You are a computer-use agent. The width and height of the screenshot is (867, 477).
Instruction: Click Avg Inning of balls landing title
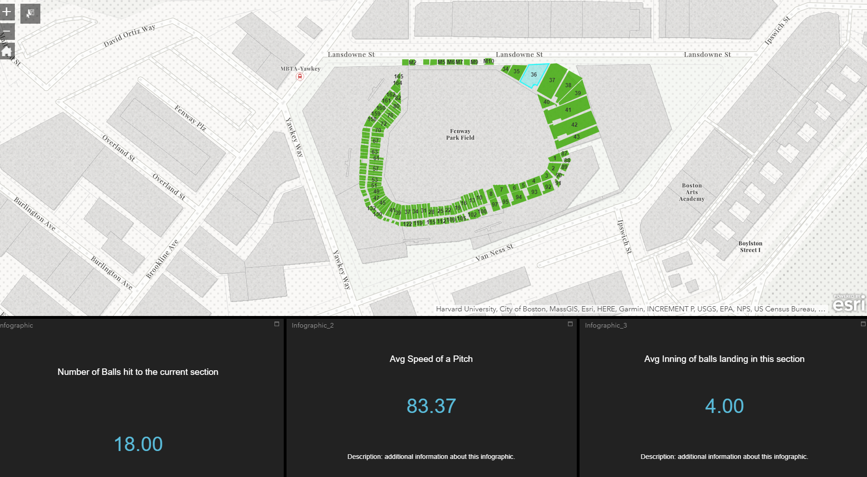click(x=724, y=359)
